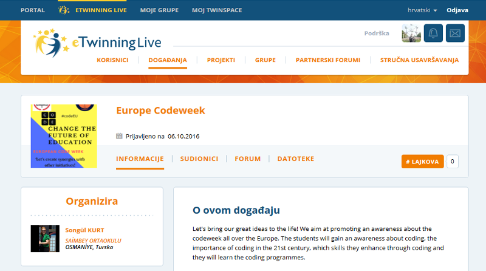Click the Organizira heading
486x271 pixels.
pyautogui.click(x=92, y=201)
